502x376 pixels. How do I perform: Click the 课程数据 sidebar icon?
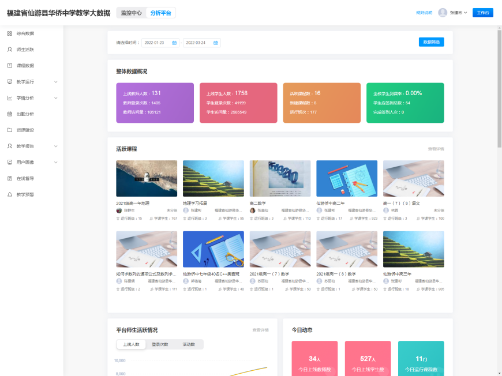(10, 66)
